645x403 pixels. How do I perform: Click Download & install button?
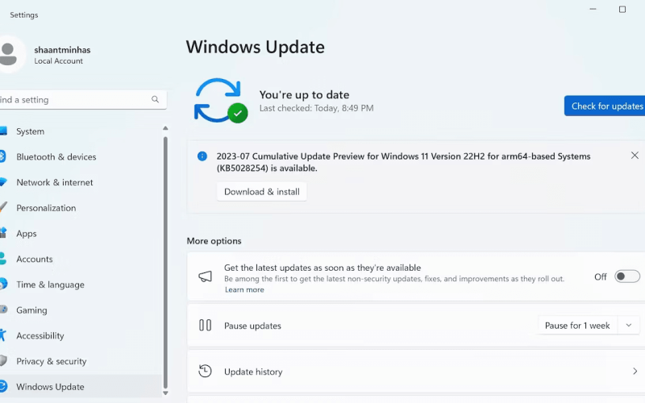(261, 192)
